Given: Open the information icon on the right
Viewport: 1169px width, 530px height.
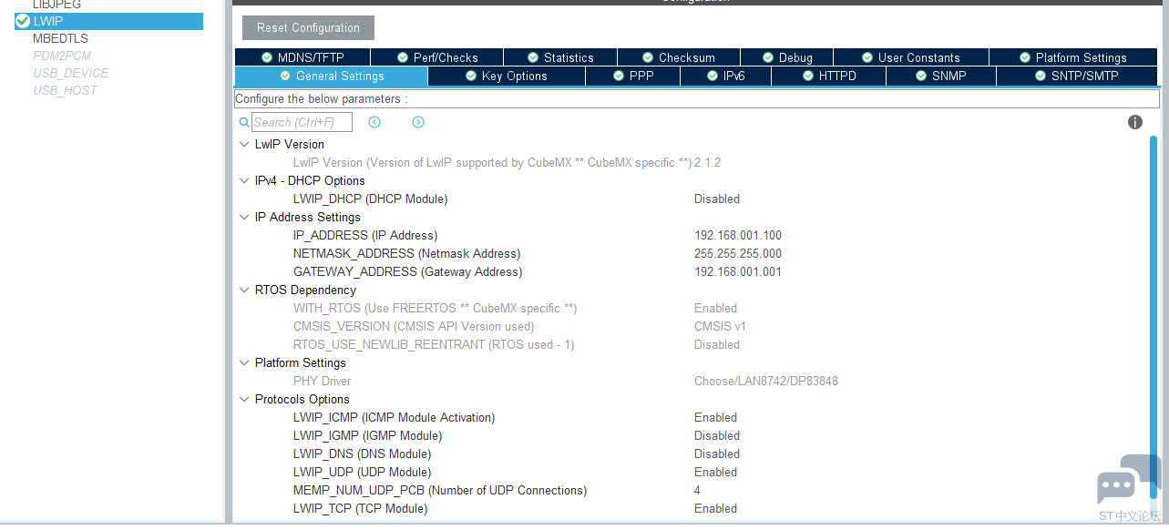Looking at the screenshot, I should pyautogui.click(x=1134, y=121).
